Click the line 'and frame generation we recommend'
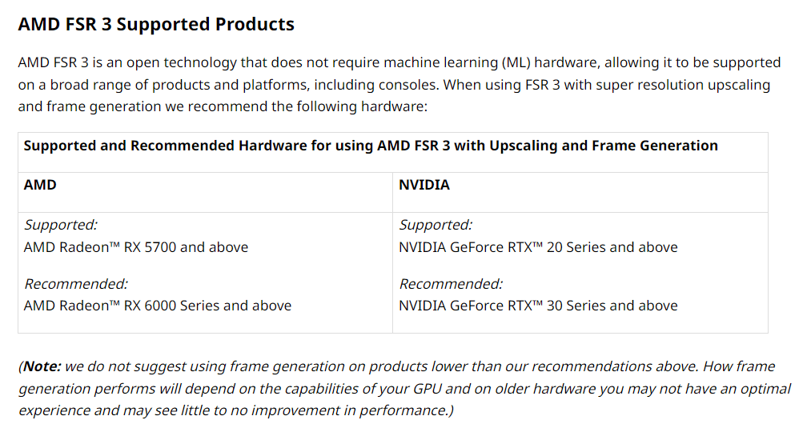The width and height of the screenshot is (811, 432). click(223, 106)
